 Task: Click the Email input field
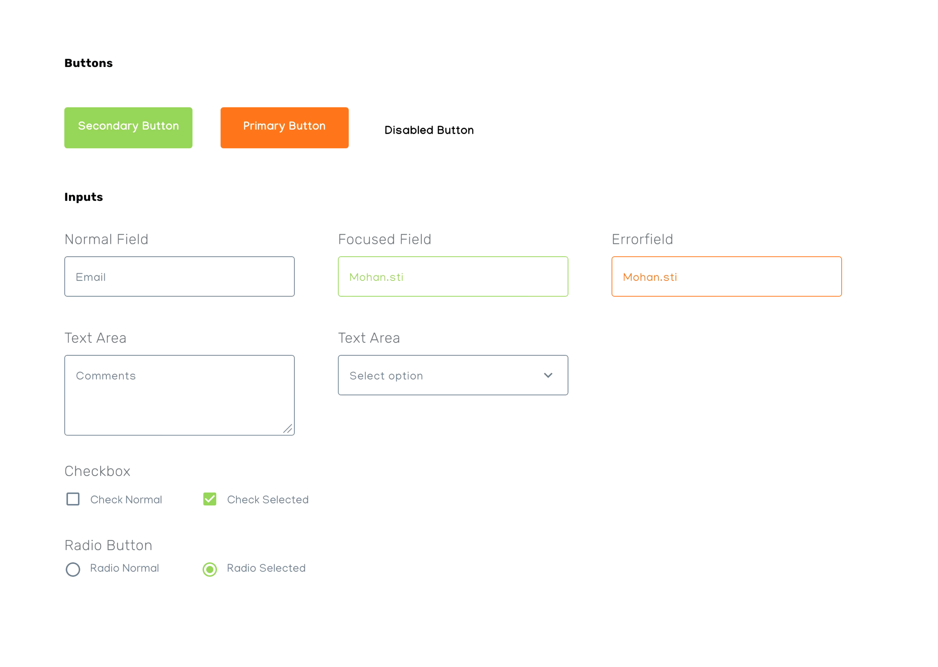[x=179, y=277]
